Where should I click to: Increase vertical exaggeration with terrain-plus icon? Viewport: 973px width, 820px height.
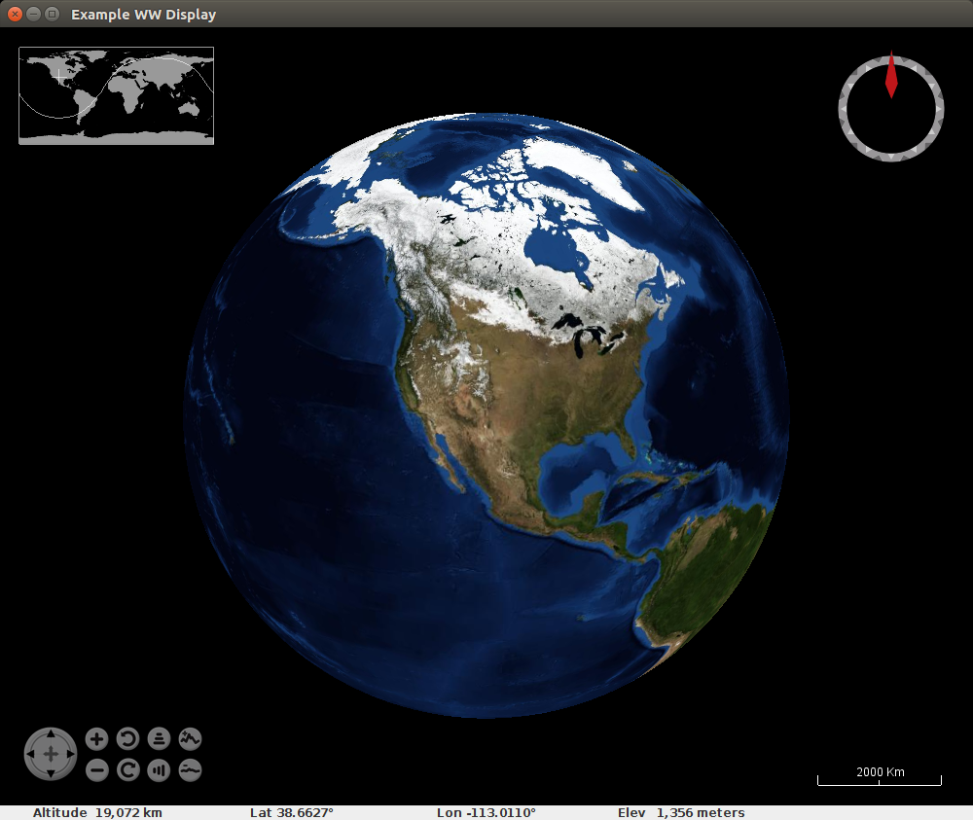click(190, 739)
